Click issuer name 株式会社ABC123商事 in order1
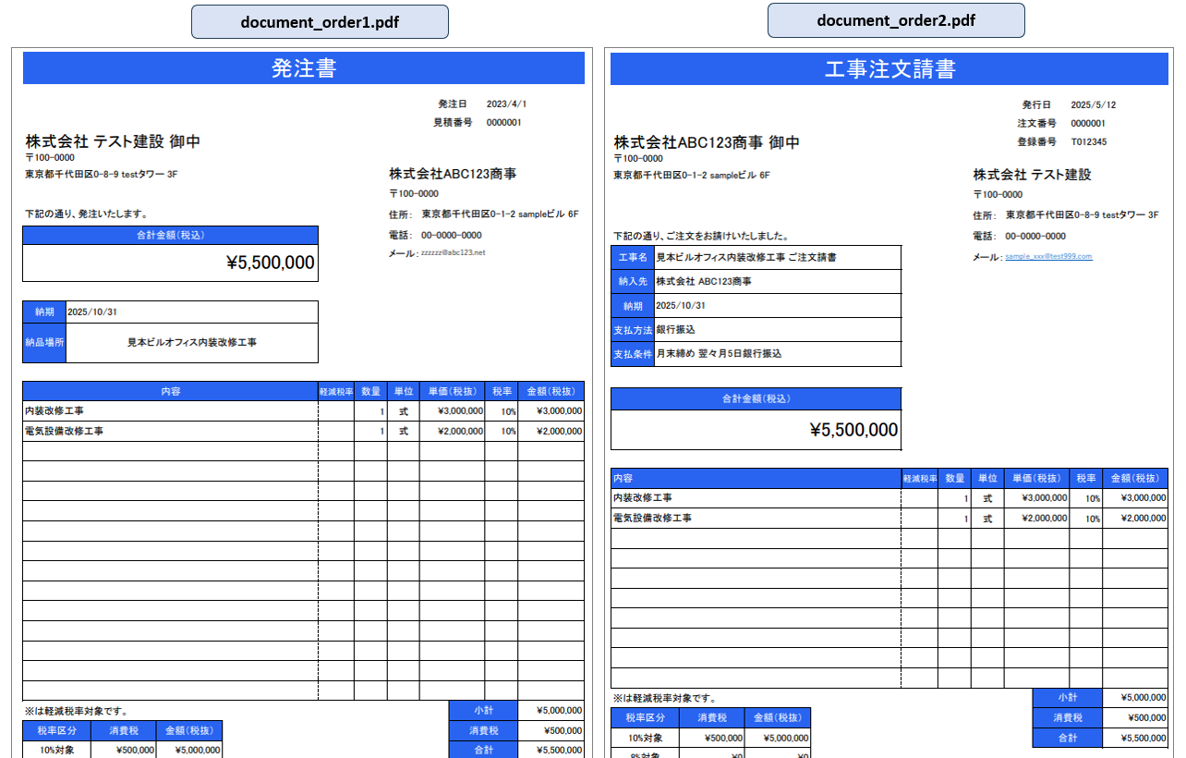Image resolution: width=1186 pixels, height=758 pixels. click(453, 174)
